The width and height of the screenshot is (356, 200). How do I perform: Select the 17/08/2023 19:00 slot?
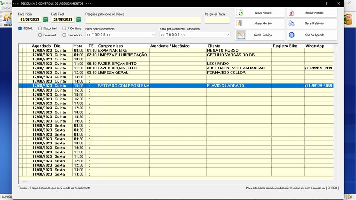pos(176,121)
